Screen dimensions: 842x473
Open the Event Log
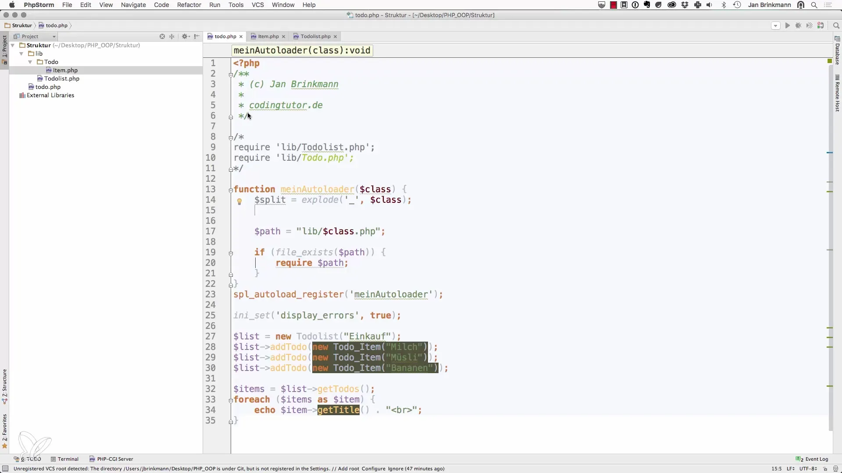tap(812, 459)
